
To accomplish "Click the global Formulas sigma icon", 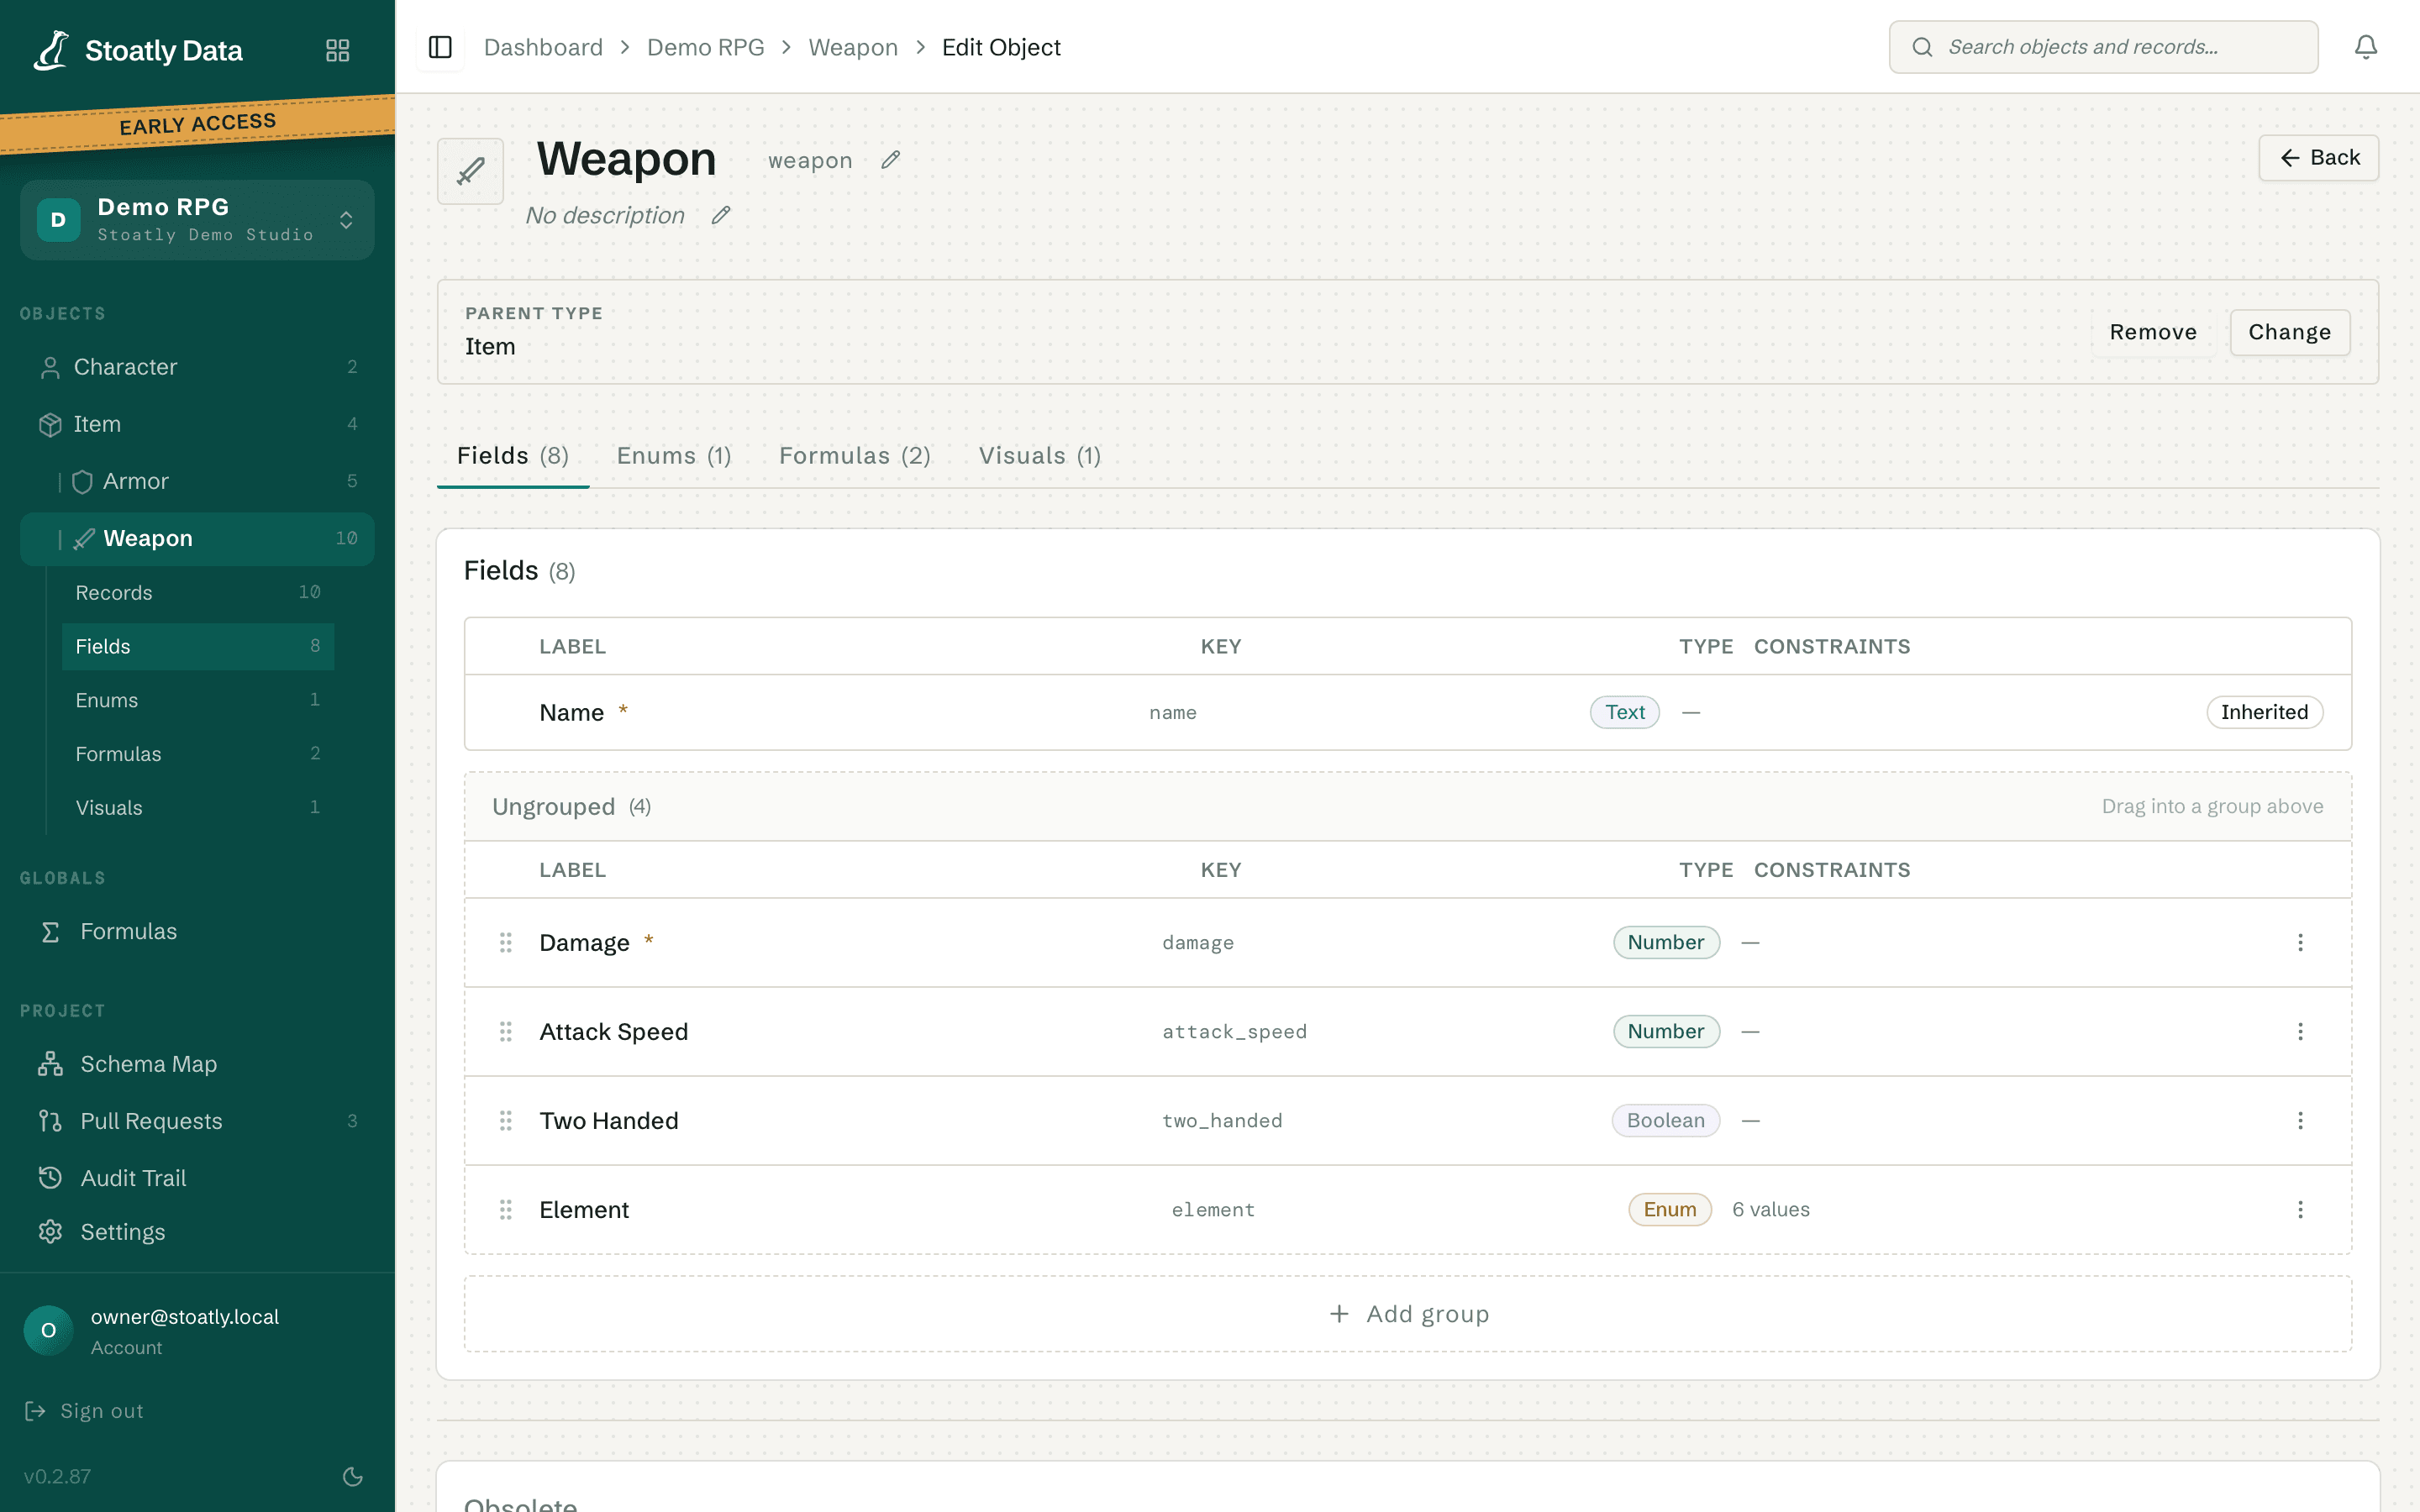I will point(50,931).
